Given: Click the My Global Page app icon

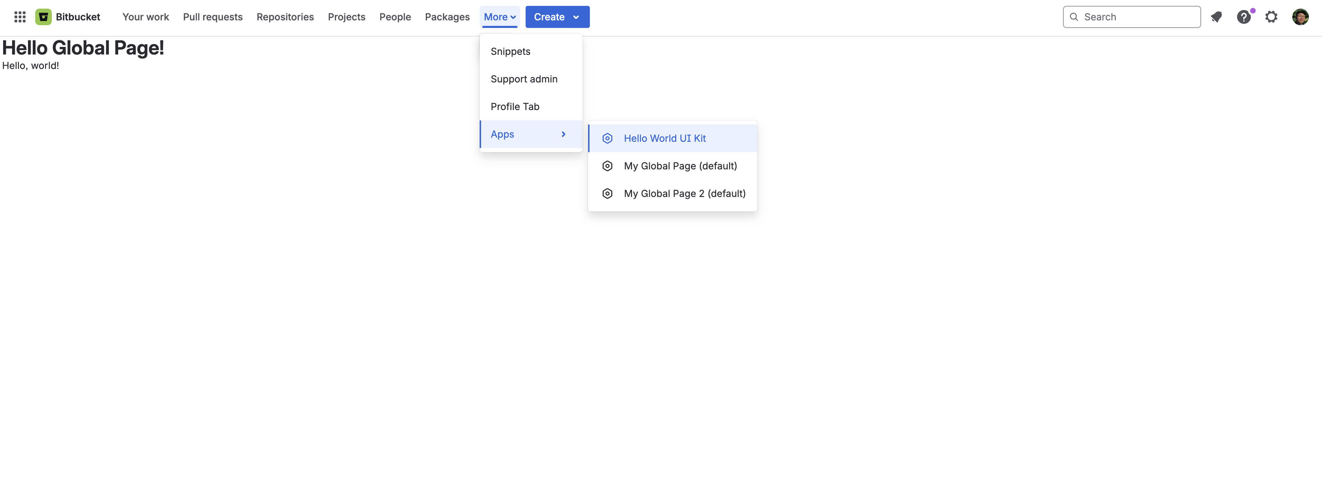Looking at the screenshot, I should (x=607, y=166).
